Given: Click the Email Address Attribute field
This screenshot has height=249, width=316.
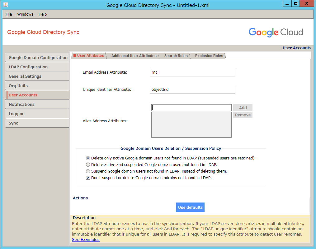Looking at the screenshot, I should 192,72.
